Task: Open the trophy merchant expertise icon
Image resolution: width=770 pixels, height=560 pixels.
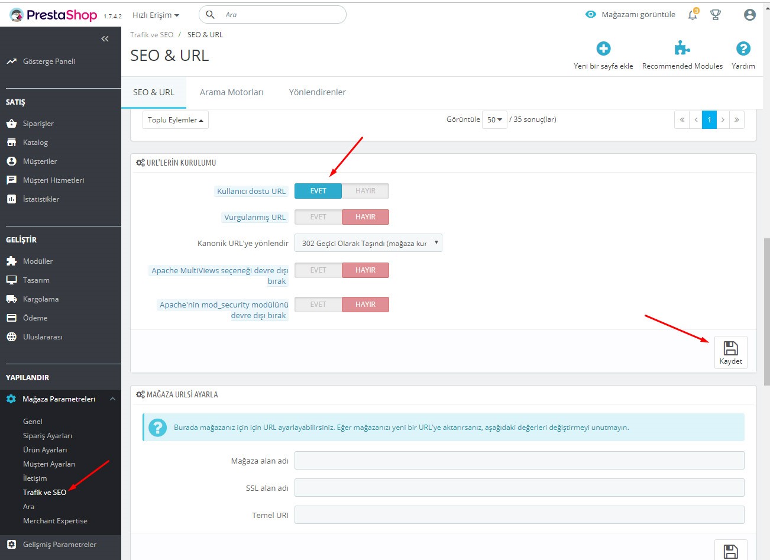Action: (716, 15)
